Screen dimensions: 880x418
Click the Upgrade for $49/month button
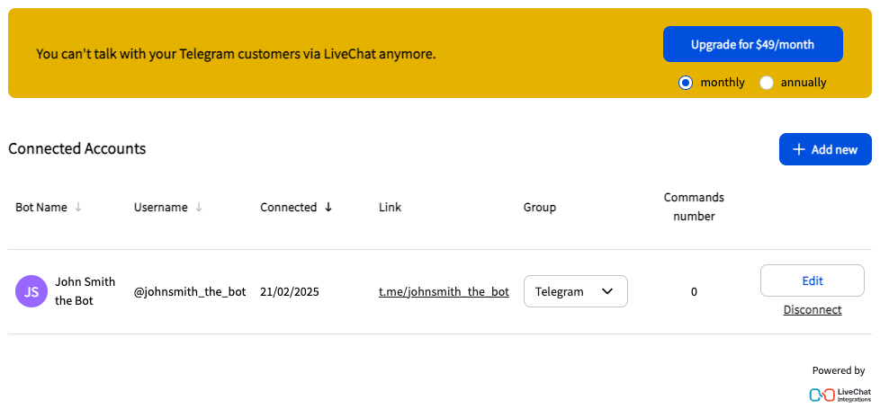752,44
